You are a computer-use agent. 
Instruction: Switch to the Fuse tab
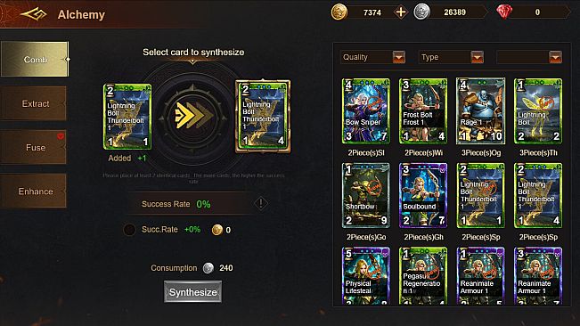[x=34, y=147]
